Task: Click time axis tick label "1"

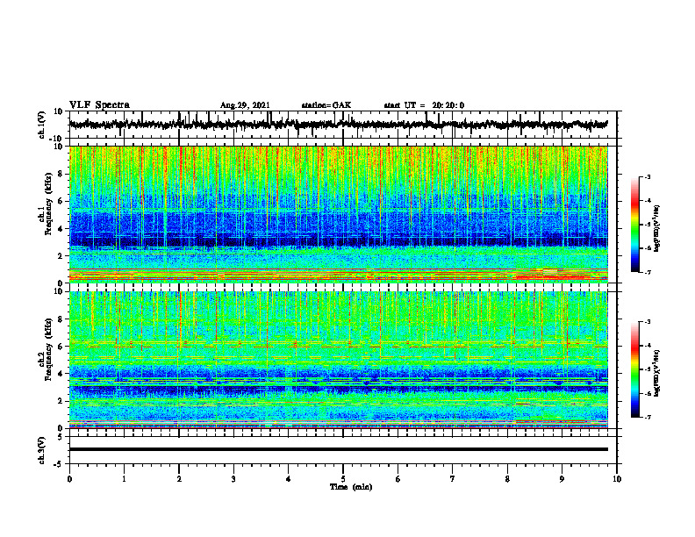Action: click(x=124, y=479)
